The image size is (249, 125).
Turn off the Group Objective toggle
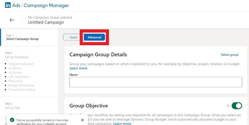tap(237, 106)
